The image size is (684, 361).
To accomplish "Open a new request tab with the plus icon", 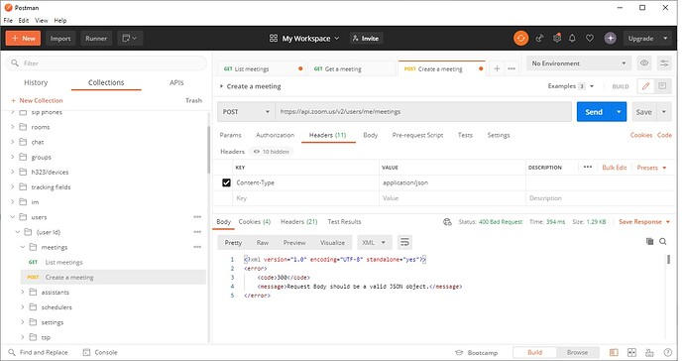I will point(497,69).
